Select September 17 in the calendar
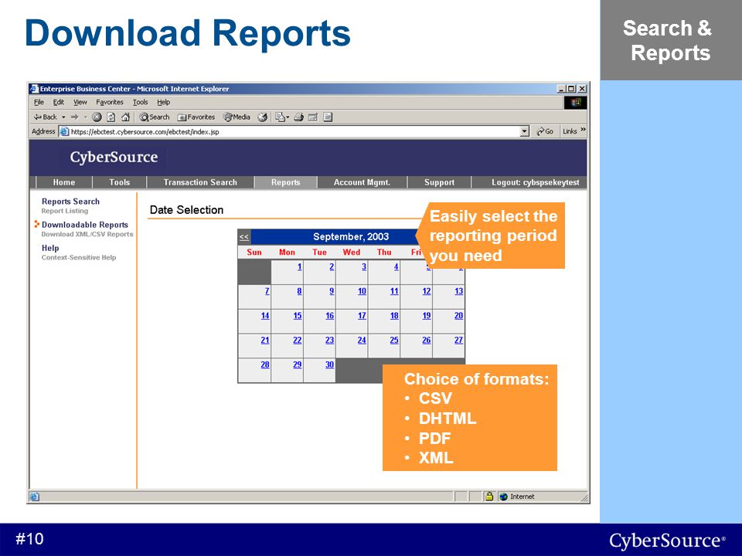 [362, 316]
